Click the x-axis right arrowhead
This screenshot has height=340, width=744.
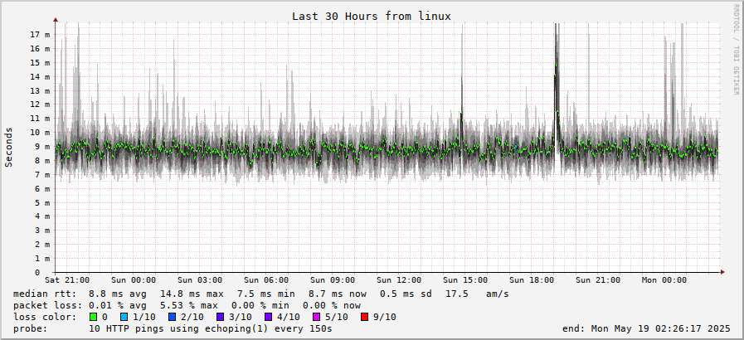tap(722, 272)
